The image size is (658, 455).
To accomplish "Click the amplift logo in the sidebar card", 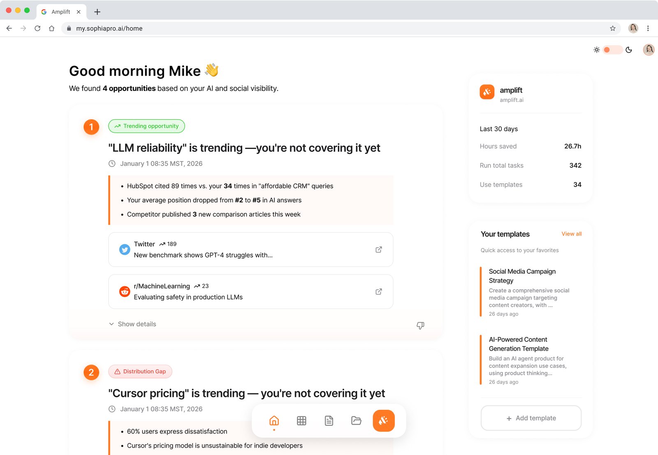I will point(487,92).
